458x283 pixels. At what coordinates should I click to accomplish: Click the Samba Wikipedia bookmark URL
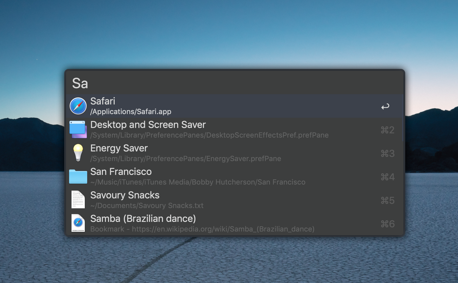point(223,229)
